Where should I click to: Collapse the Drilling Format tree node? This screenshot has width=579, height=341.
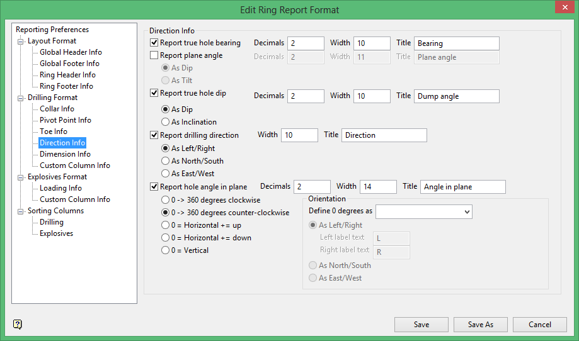[21, 98]
